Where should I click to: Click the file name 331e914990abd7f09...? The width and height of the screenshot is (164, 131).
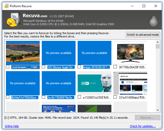(x=133, y=98)
